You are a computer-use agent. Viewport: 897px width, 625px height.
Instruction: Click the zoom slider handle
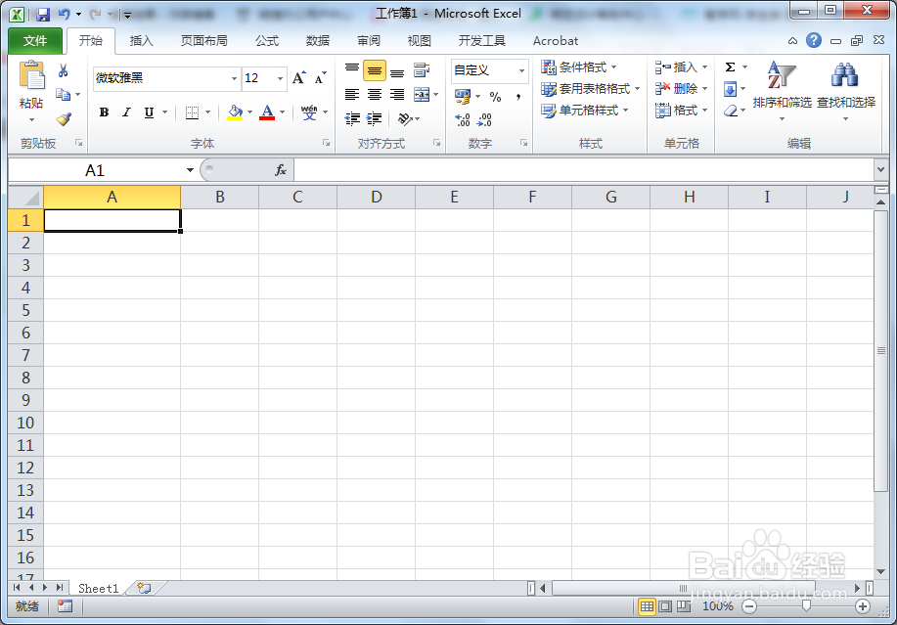click(806, 606)
